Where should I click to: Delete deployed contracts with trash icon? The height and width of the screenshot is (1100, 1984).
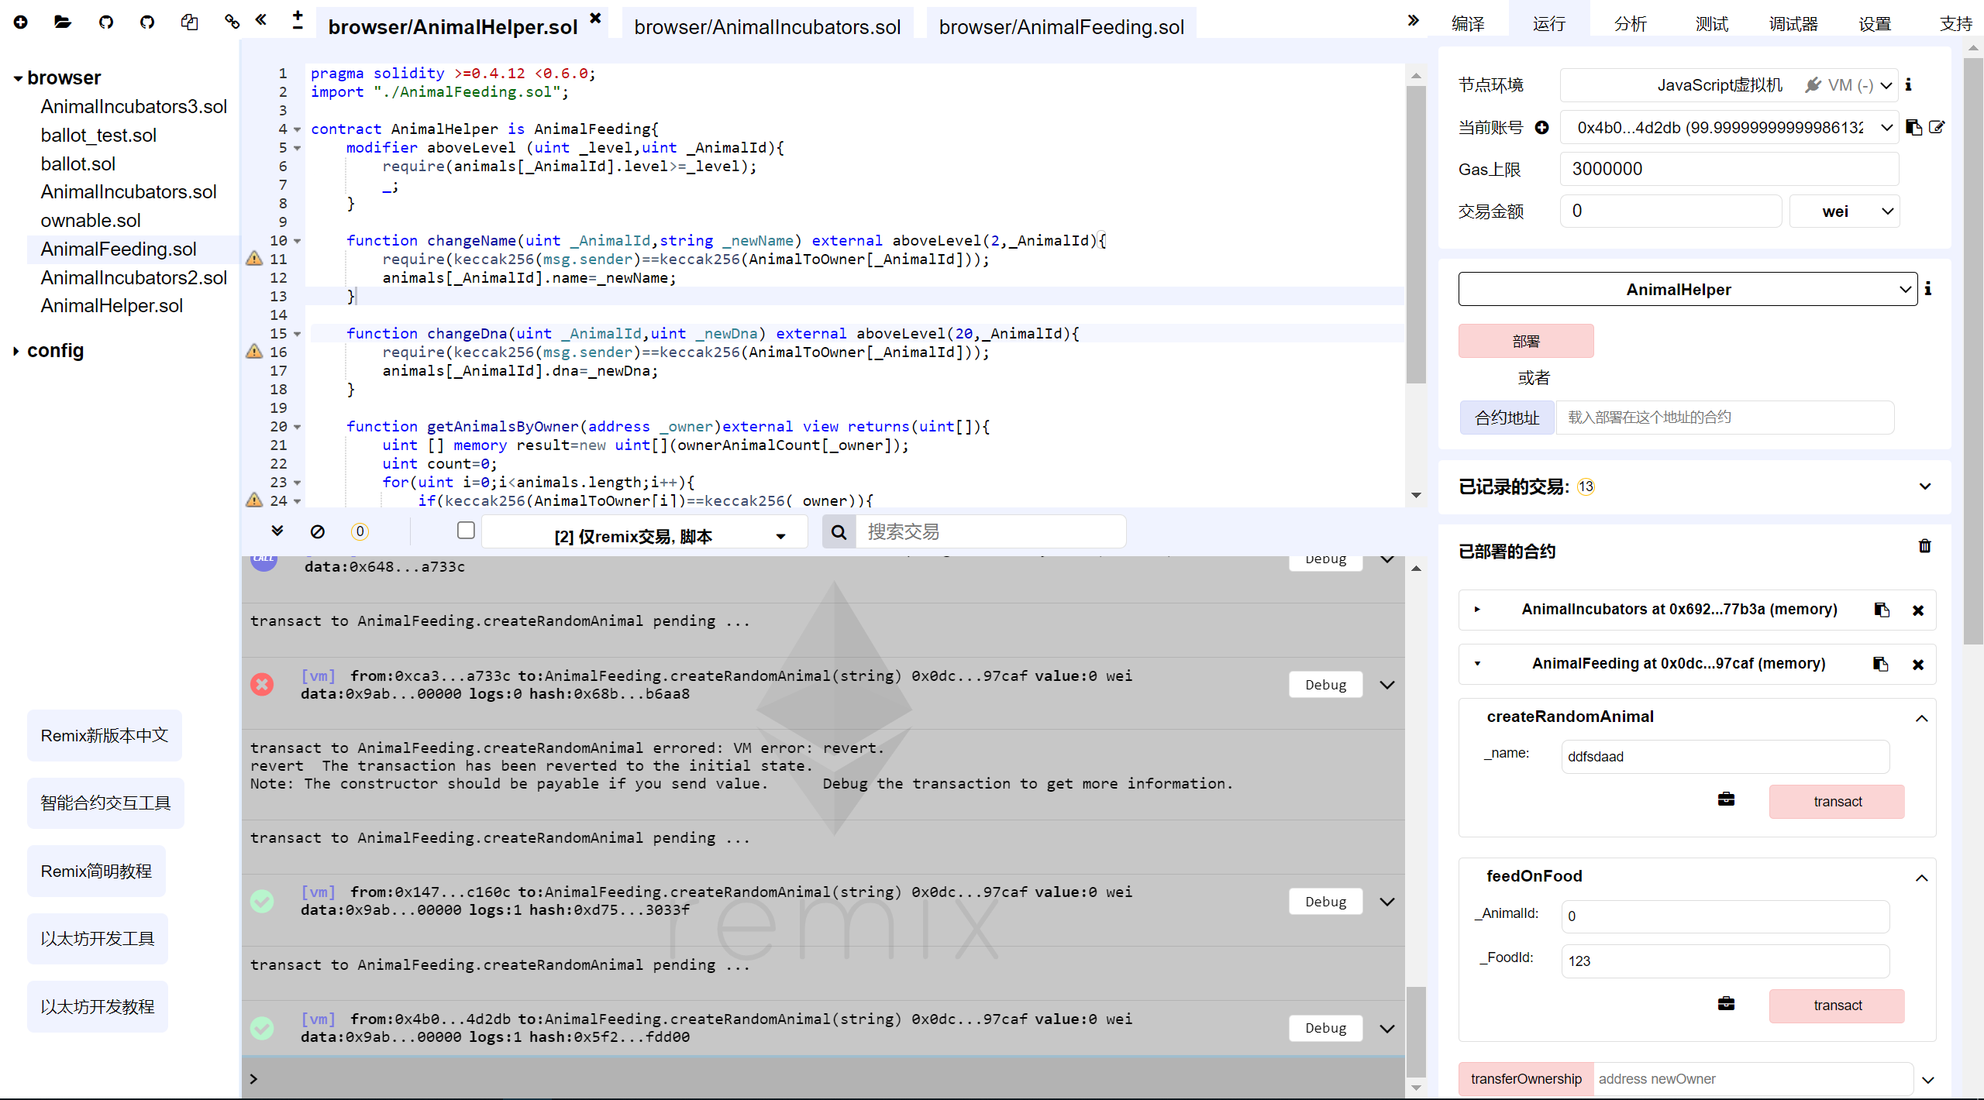(x=1925, y=546)
